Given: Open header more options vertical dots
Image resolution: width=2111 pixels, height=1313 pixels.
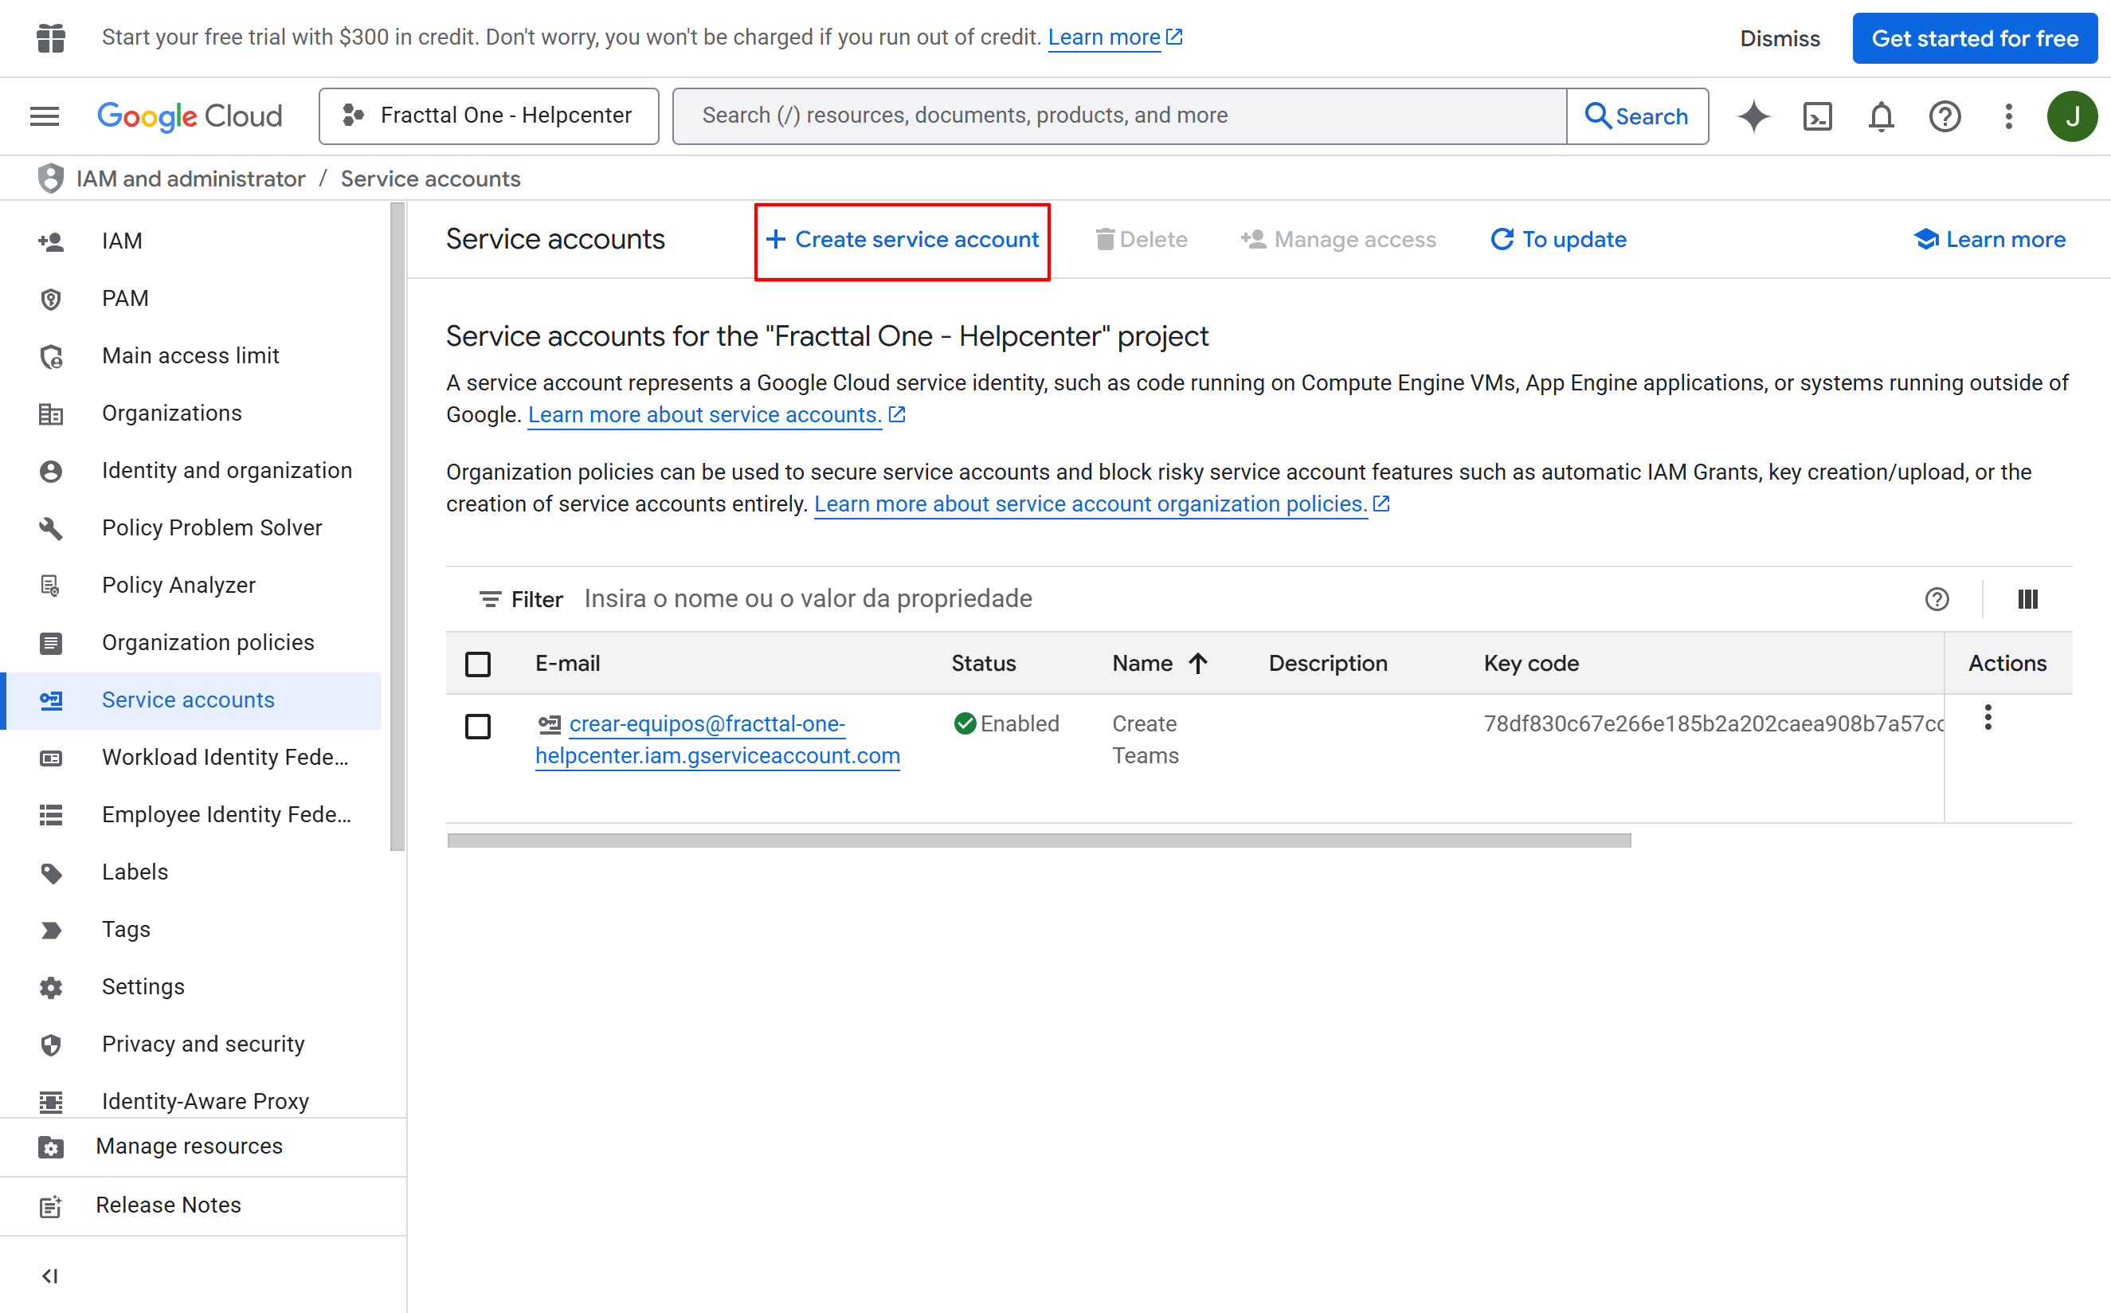Looking at the screenshot, I should point(2007,116).
